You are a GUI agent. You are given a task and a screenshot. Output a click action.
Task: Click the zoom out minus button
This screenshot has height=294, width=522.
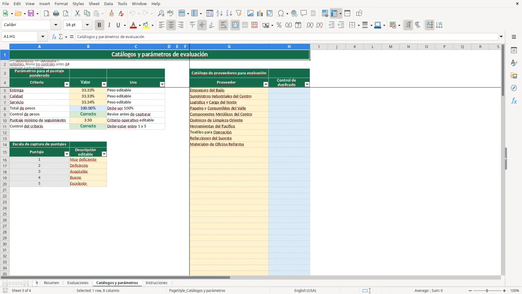(x=470, y=291)
